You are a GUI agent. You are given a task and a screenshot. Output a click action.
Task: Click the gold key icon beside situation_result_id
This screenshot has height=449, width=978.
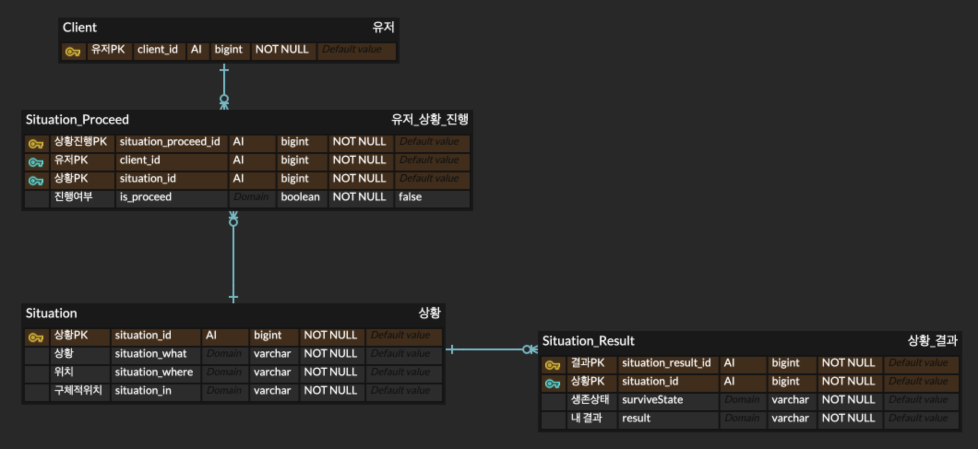[552, 364]
